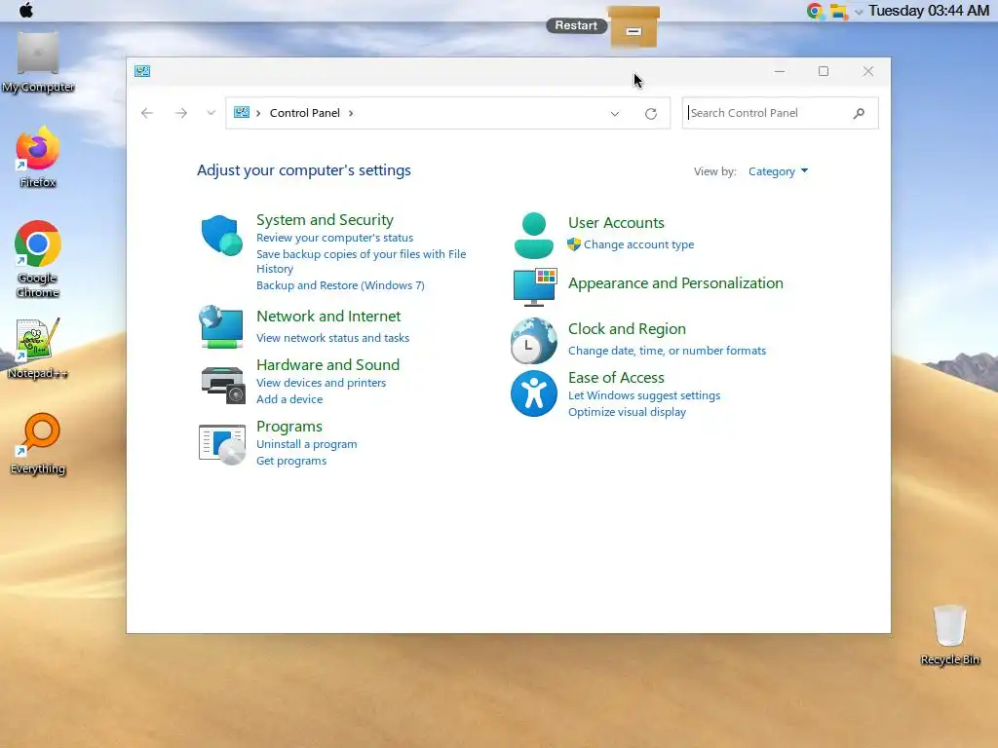The width and height of the screenshot is (998, 748).
Task: Open the Network and Internet globe icon
Action: (x=221, y=326)
